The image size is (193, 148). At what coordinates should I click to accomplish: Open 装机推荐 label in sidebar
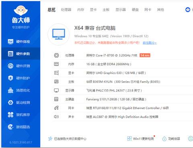(x=23, y=115)
